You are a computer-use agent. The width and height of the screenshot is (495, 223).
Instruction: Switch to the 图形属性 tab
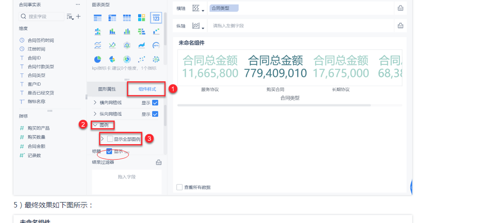[107, 89]
